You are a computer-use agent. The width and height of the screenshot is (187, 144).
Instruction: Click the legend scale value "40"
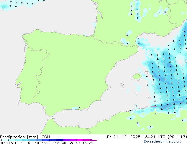pyautogui.click(x=78, y=143)
